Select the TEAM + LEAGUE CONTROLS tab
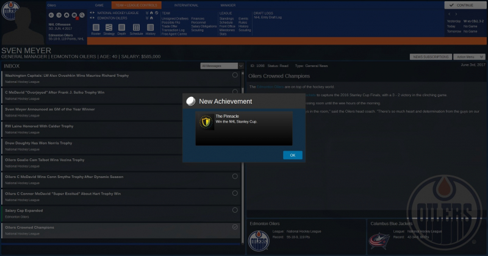This screenshot has height=256, width=488. [x=136, y=5]
